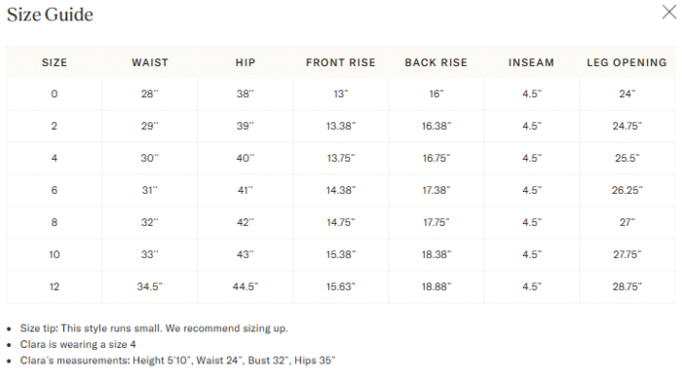
Task: Close the Size Guide dialog
Action: (x=669, y=13)
